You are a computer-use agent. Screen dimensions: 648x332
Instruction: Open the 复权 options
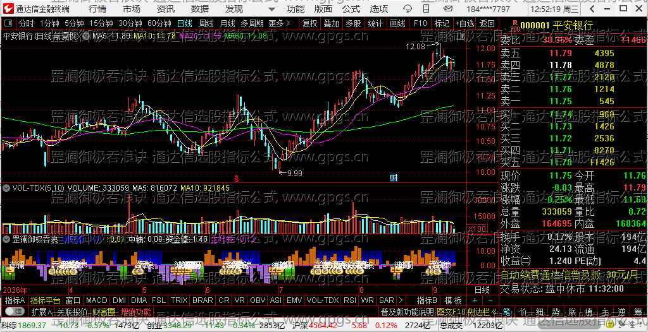click(309, 23)
